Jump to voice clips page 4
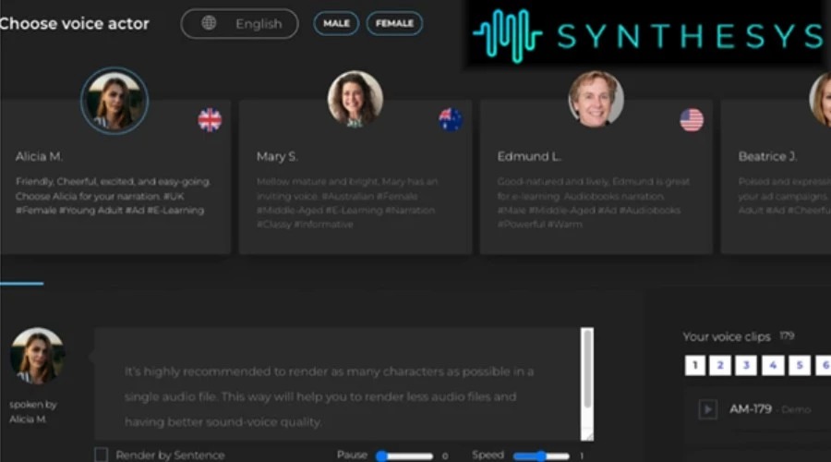The width and height of the screenshot is (831, 462). click(x=773, y=366)
